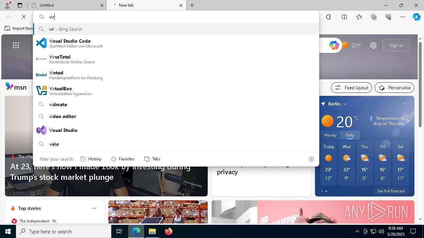Open the Top stories heading

coord(29,208)
